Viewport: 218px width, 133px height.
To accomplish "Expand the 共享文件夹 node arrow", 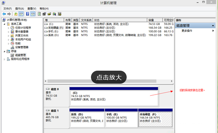I will 8,36.
